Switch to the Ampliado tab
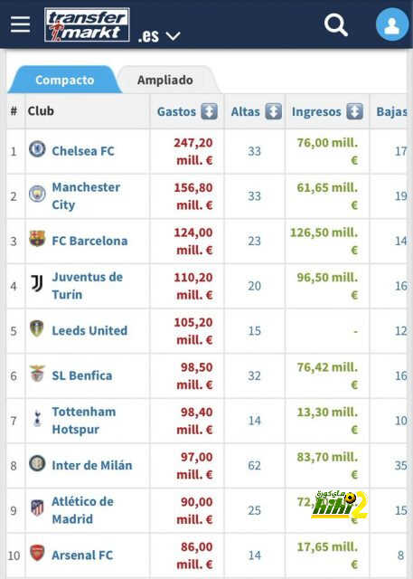Image resolution: width=413 pixels, height=579 pixels. pyautogui.click(x=165, y=80)
